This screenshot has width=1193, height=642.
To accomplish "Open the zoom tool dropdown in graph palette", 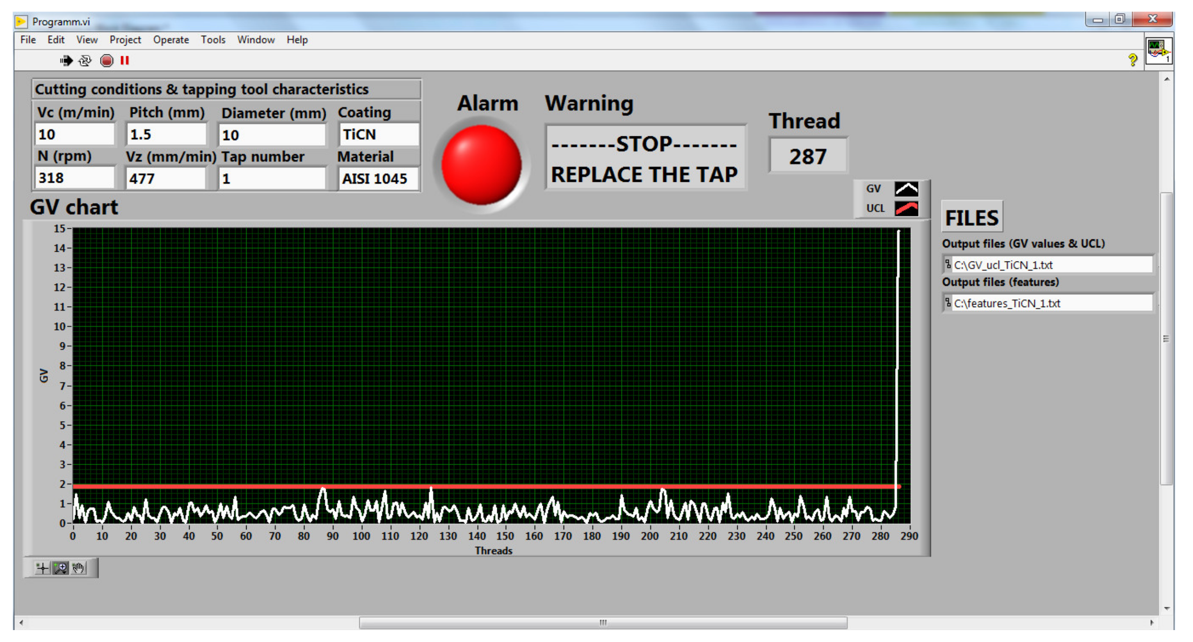I will [x=60, y=568].
